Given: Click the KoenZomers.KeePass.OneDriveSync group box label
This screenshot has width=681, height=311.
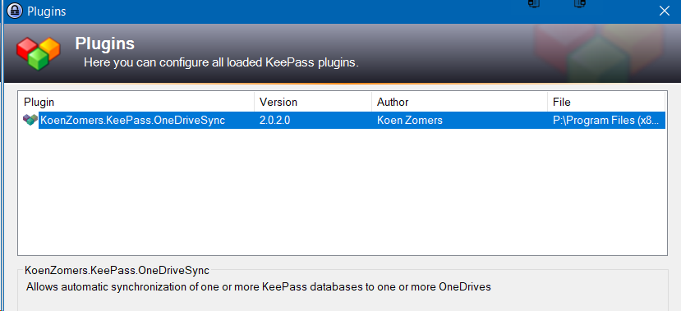Looking at the screenshot, I should 117,271.
